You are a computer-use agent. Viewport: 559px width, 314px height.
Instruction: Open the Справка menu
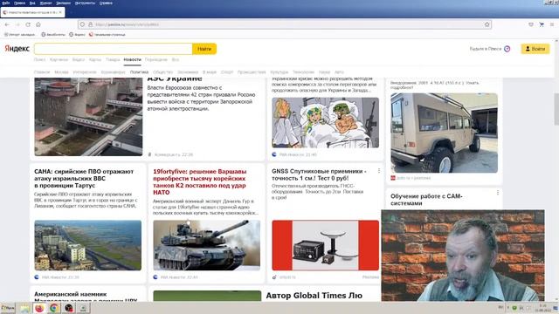106,3
